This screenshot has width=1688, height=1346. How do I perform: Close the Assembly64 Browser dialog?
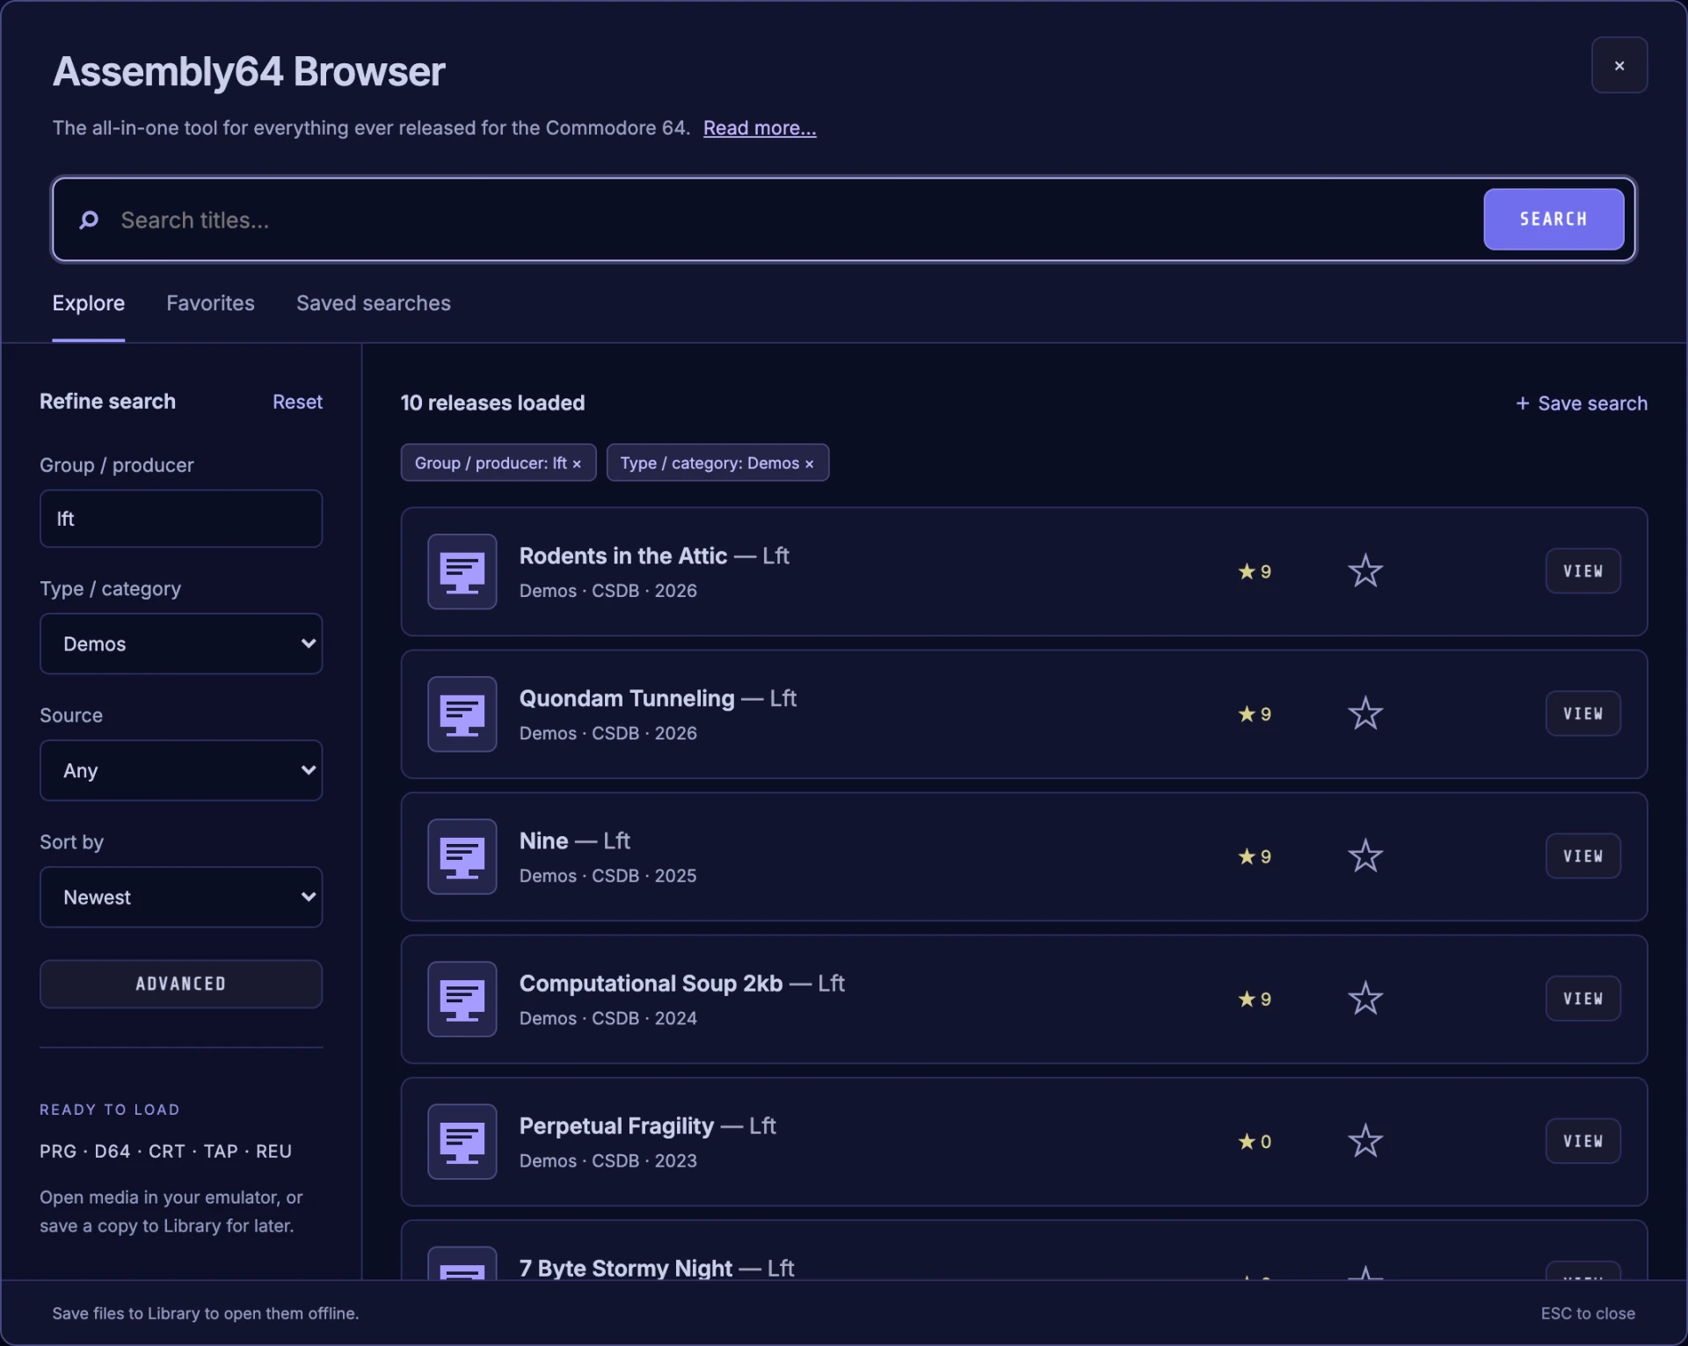1619,65
